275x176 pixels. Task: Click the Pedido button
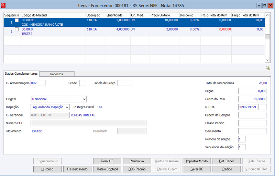pyautogui.click(x=227, y=169)
